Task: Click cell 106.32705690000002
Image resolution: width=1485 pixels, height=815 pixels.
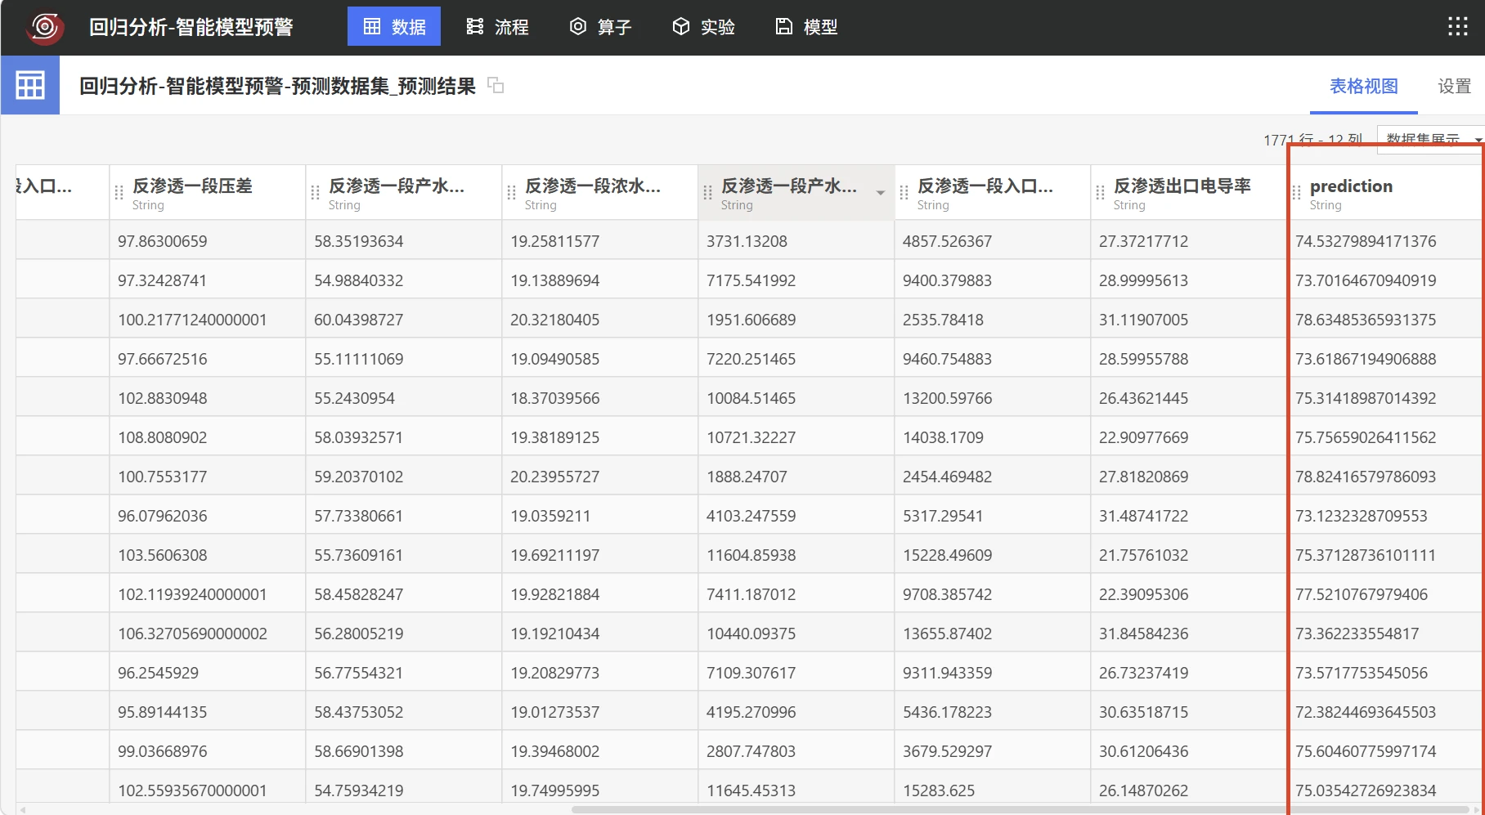Action: [208, 634]
